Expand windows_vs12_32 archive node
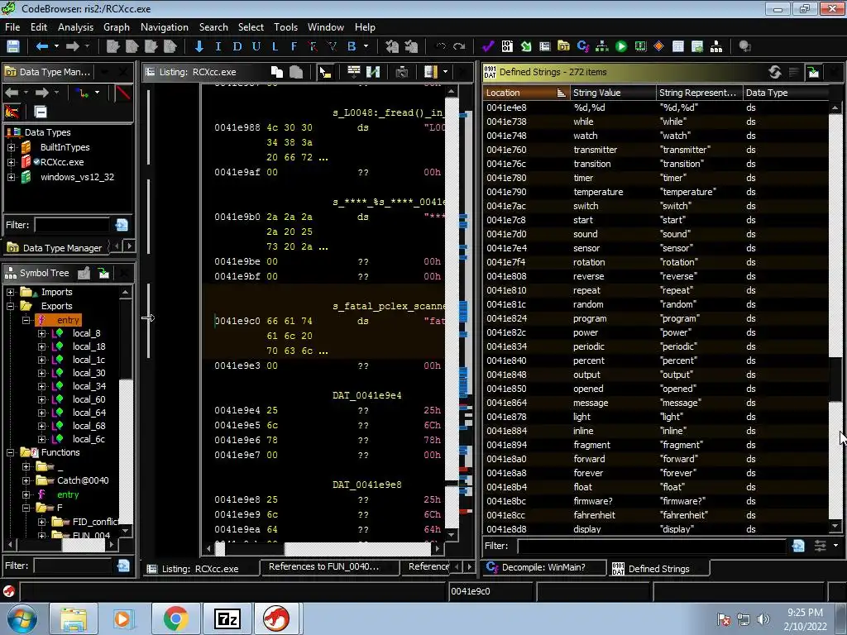This screenshot has width=847, height=635. [11, 177]
